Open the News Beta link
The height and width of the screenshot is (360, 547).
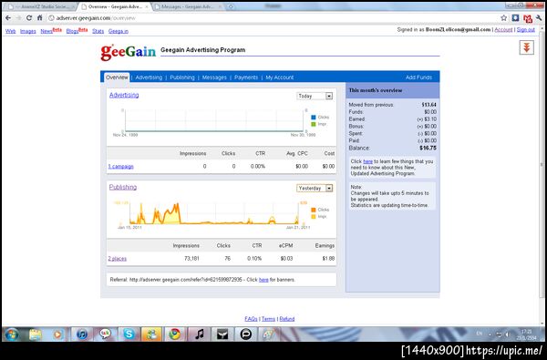tap(51, 31)
